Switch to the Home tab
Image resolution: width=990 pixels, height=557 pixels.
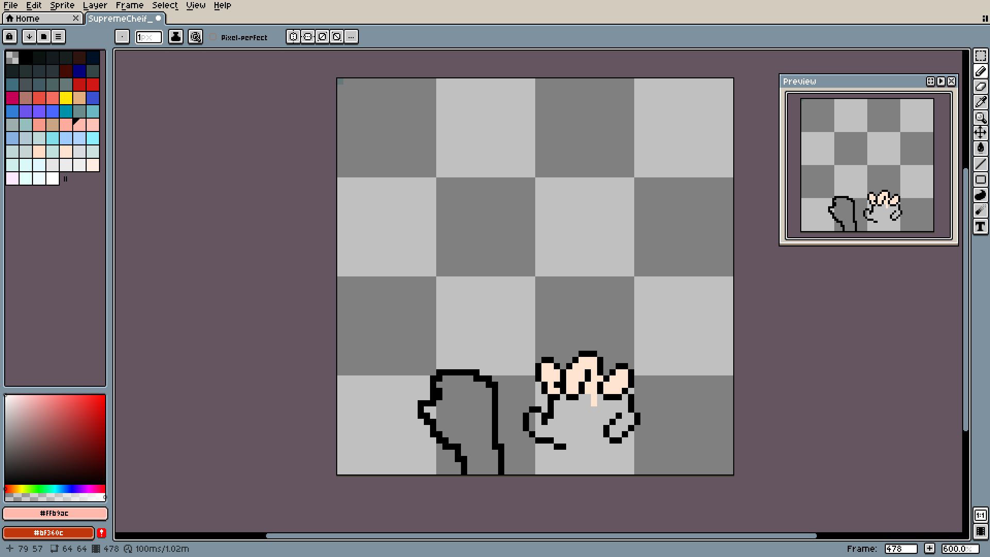(27, 19)
